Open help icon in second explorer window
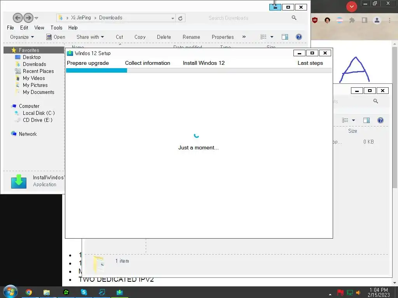 click(380, 120)
